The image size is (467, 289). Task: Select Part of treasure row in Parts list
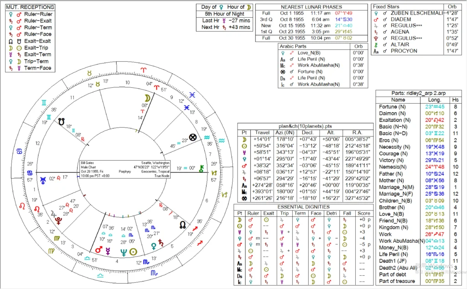pyautogui.click(x=420, y=281)
